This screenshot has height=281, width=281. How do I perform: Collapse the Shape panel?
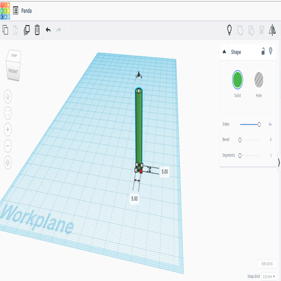[x=224, y=52]
